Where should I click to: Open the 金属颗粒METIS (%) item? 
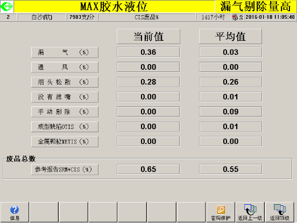click(x=65, y=142)
